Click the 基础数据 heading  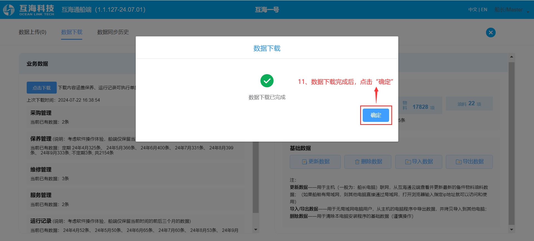pyautogui.click(x=300, y=148)
